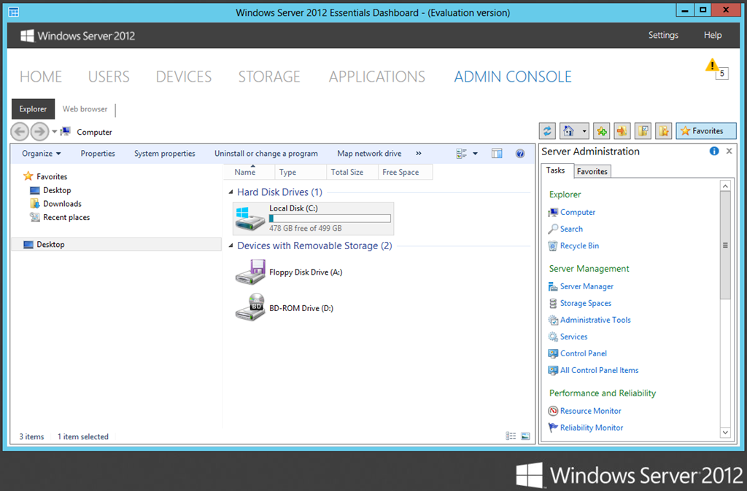Toggle the Favorites panel button
The image size is (747, 491).
[x=705, y=131]
